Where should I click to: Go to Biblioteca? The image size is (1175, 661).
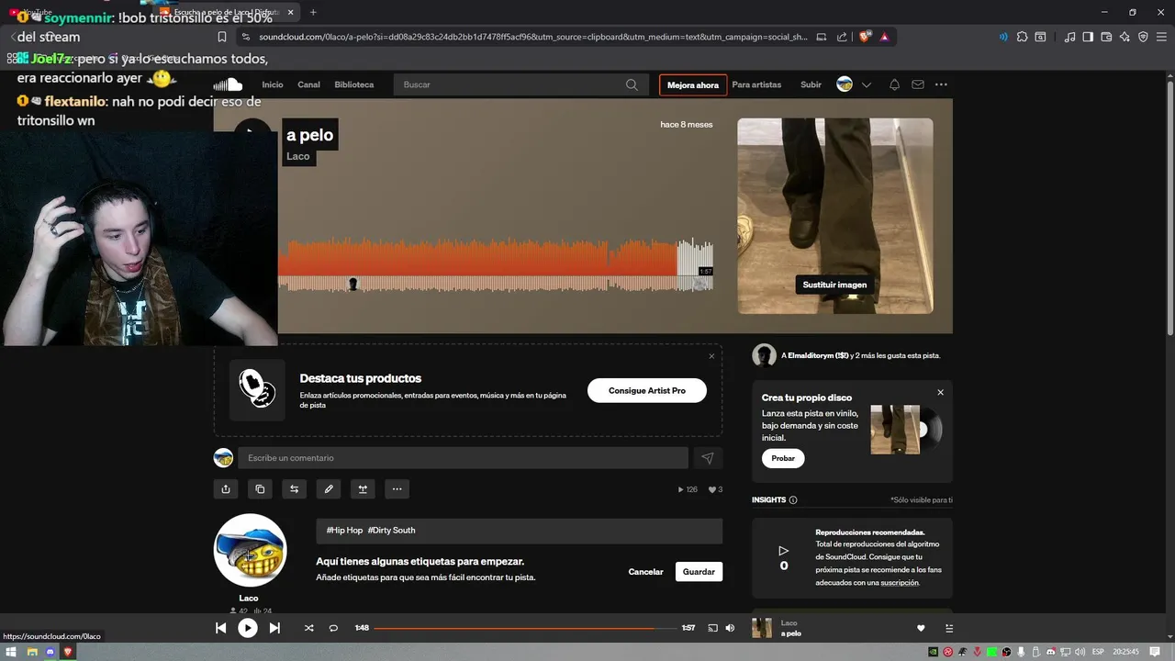(354, 84)
